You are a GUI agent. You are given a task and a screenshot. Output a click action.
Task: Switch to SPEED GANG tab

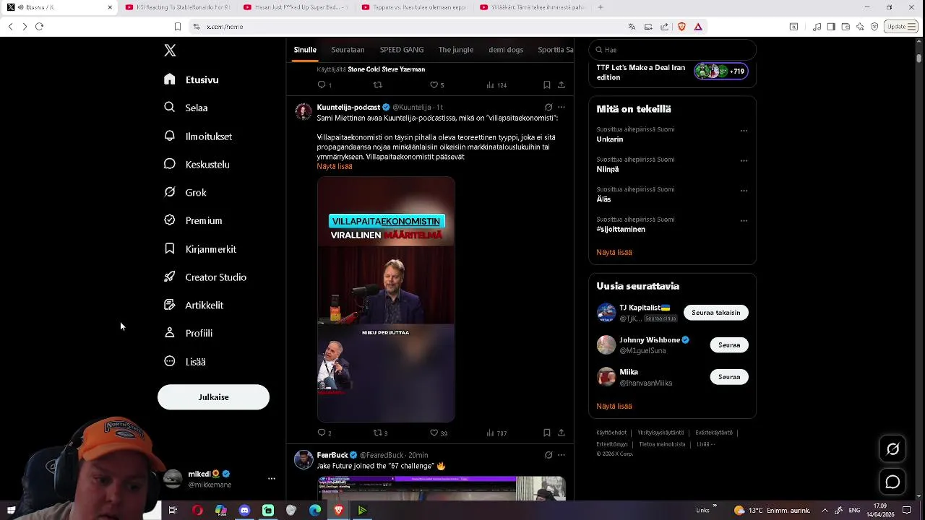tap(402, 50)
